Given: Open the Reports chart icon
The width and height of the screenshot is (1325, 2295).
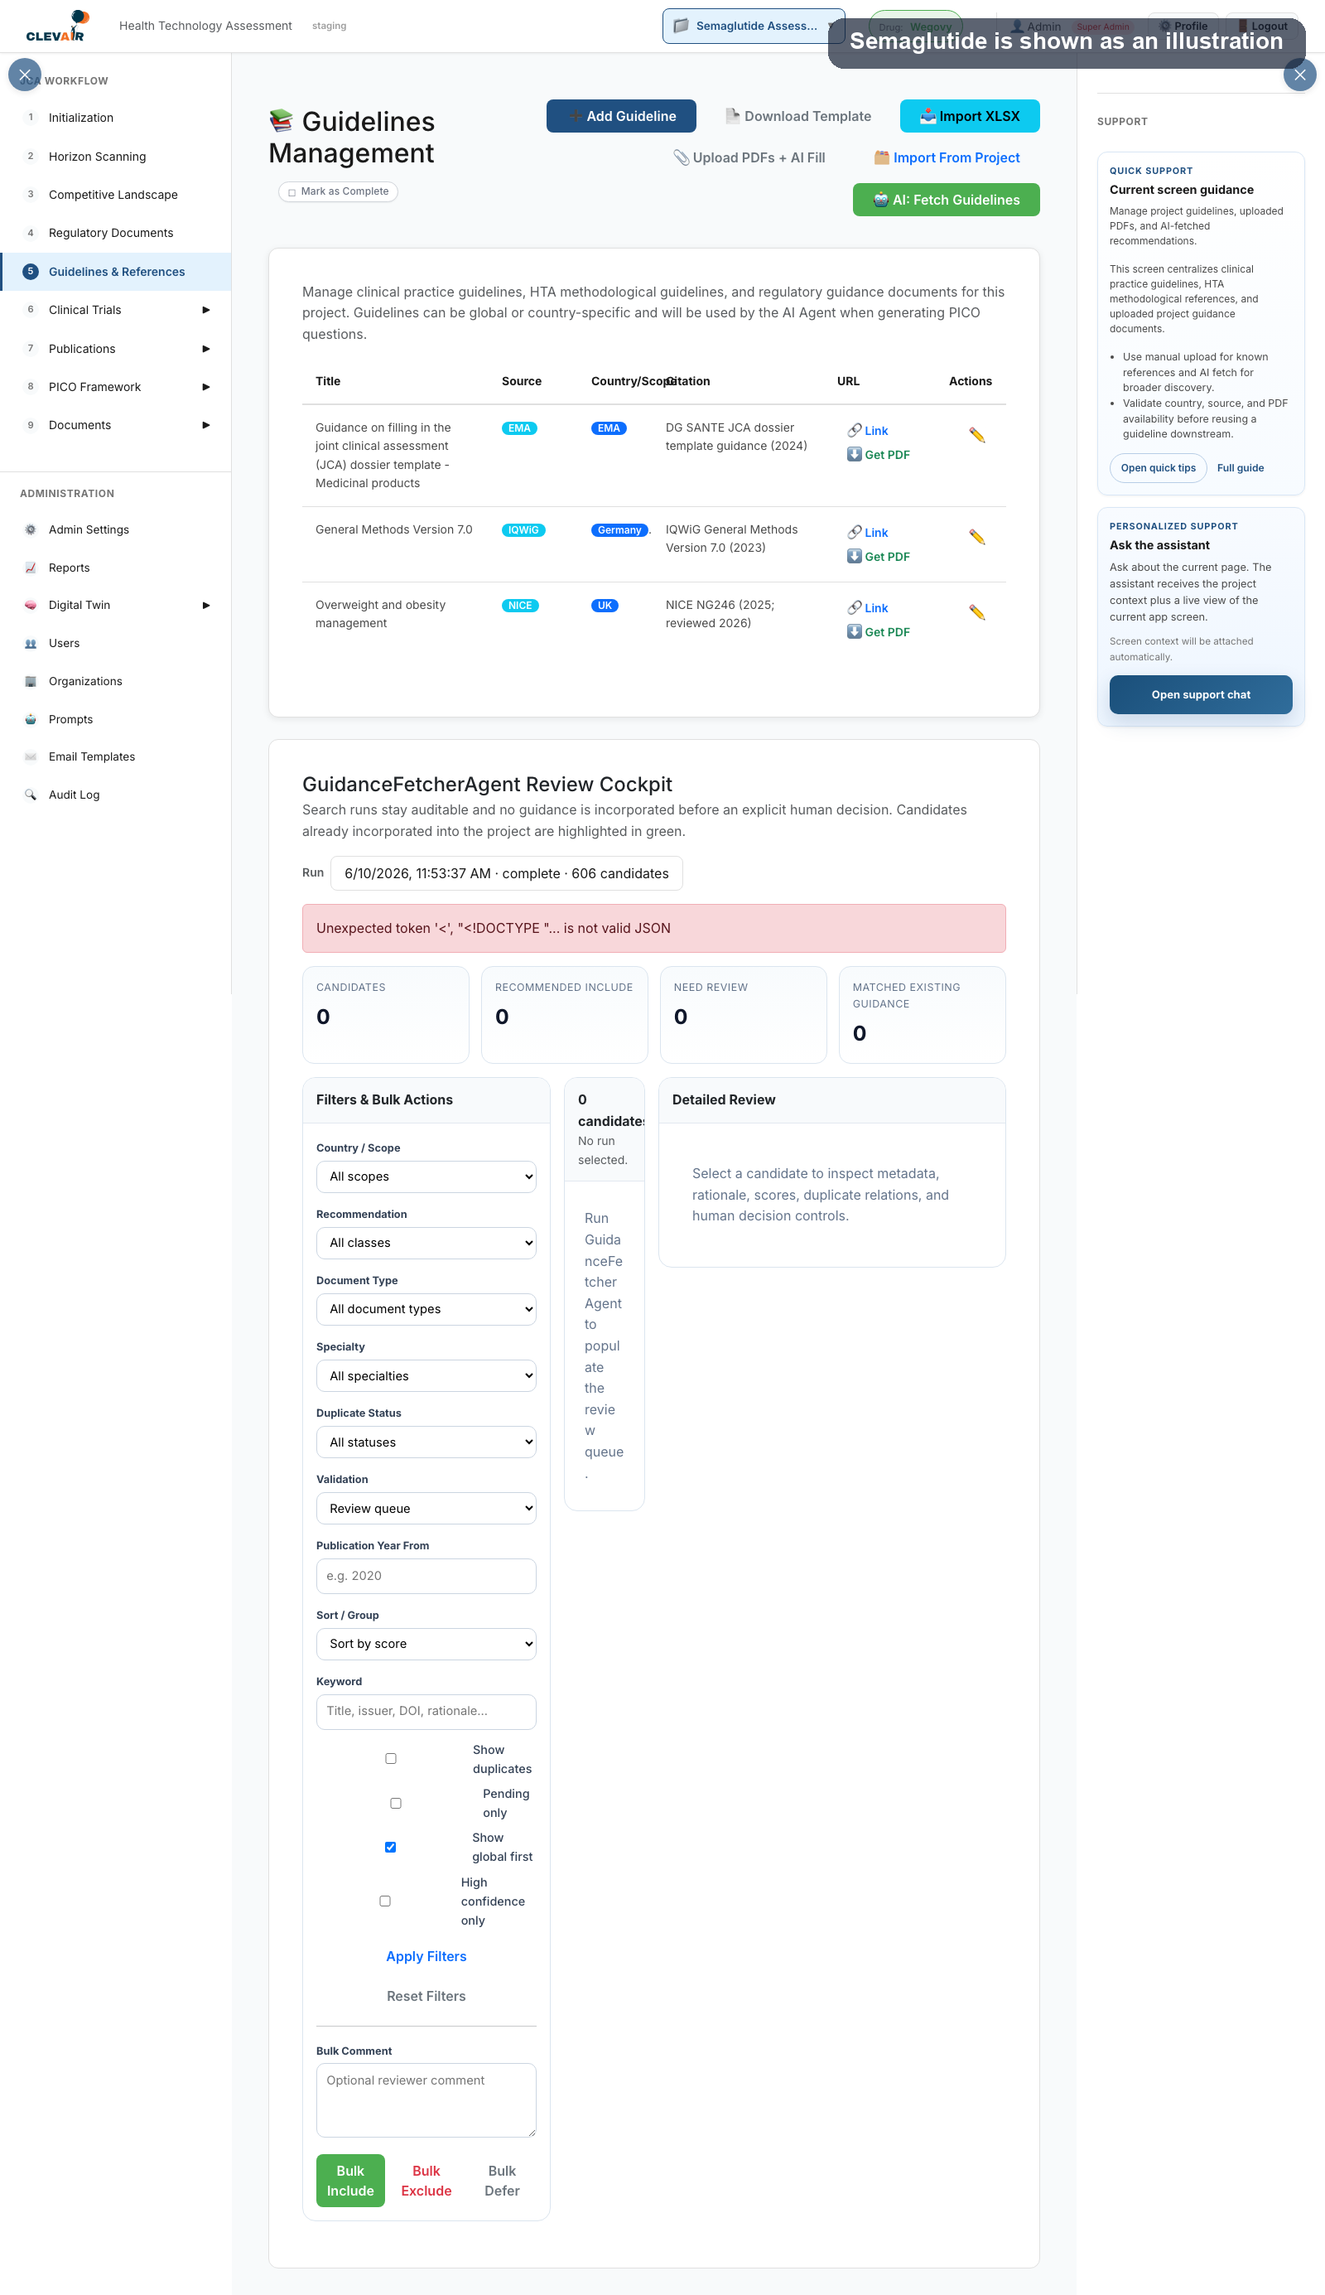Looking at the screenshot, I should coord(30,568).
